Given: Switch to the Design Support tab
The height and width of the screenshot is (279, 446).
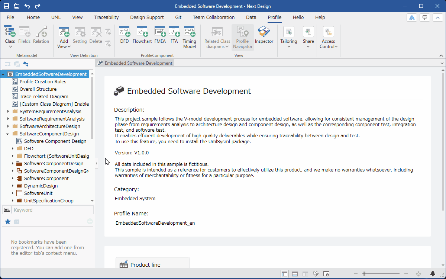Looking at the screenshot, I should coord(147,17).
